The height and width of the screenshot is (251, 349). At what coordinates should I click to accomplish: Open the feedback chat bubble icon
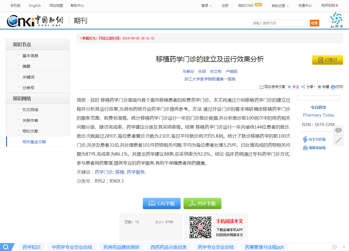click(338, 130)
